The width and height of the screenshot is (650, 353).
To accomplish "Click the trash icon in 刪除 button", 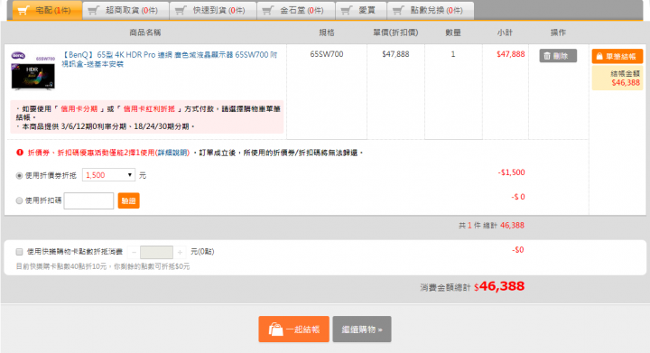I will click(547, 56).
